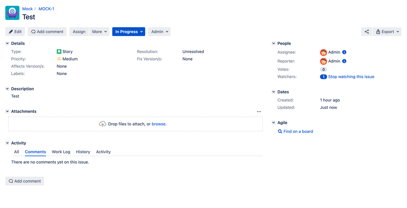Collapse the People section
This screenshot has height=208, width=407.
tap(273, 43)
